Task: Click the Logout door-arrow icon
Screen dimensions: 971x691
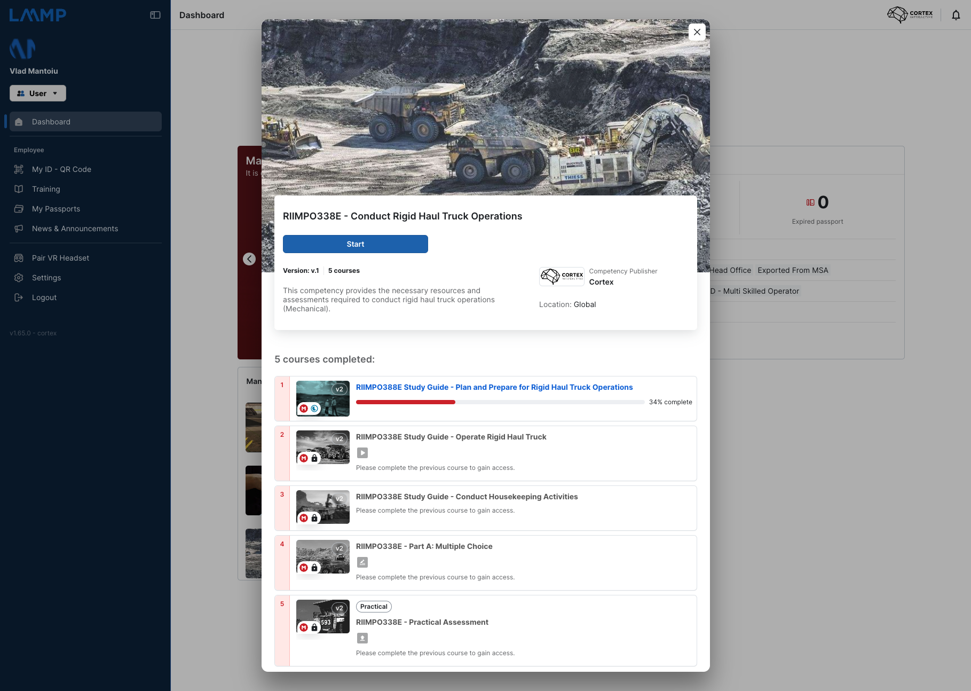Action: [19, 297]
